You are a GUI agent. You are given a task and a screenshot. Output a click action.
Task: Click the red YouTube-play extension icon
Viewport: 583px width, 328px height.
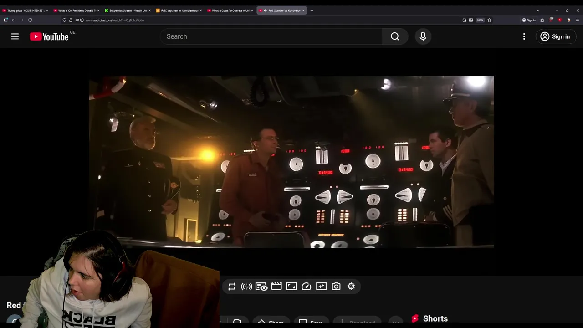(x=560, y=20)
